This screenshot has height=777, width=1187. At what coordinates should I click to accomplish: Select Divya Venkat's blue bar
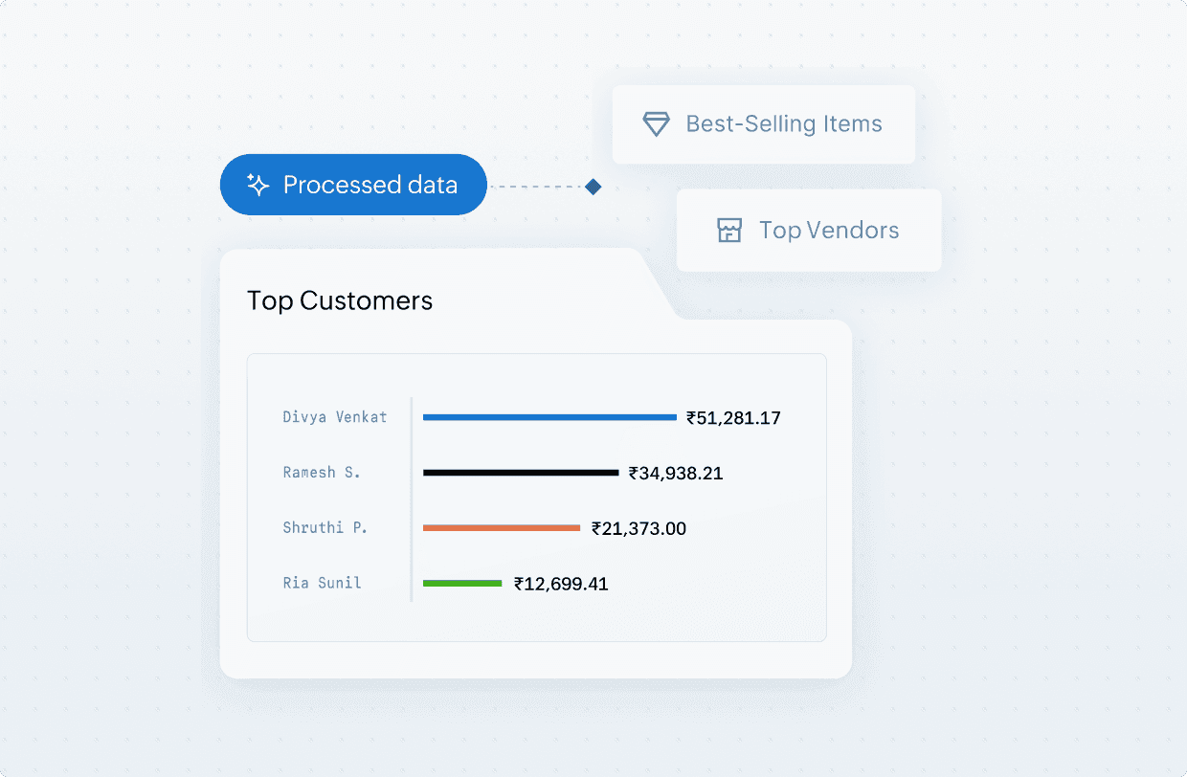point(549,417)
